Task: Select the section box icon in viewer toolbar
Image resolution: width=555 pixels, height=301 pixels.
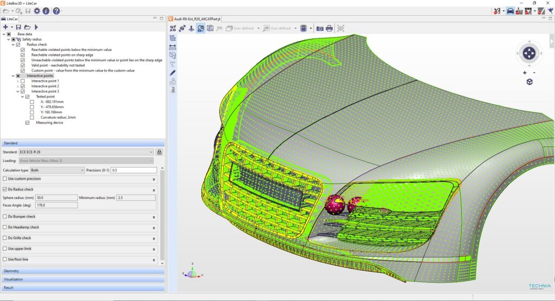Action: 210,28
